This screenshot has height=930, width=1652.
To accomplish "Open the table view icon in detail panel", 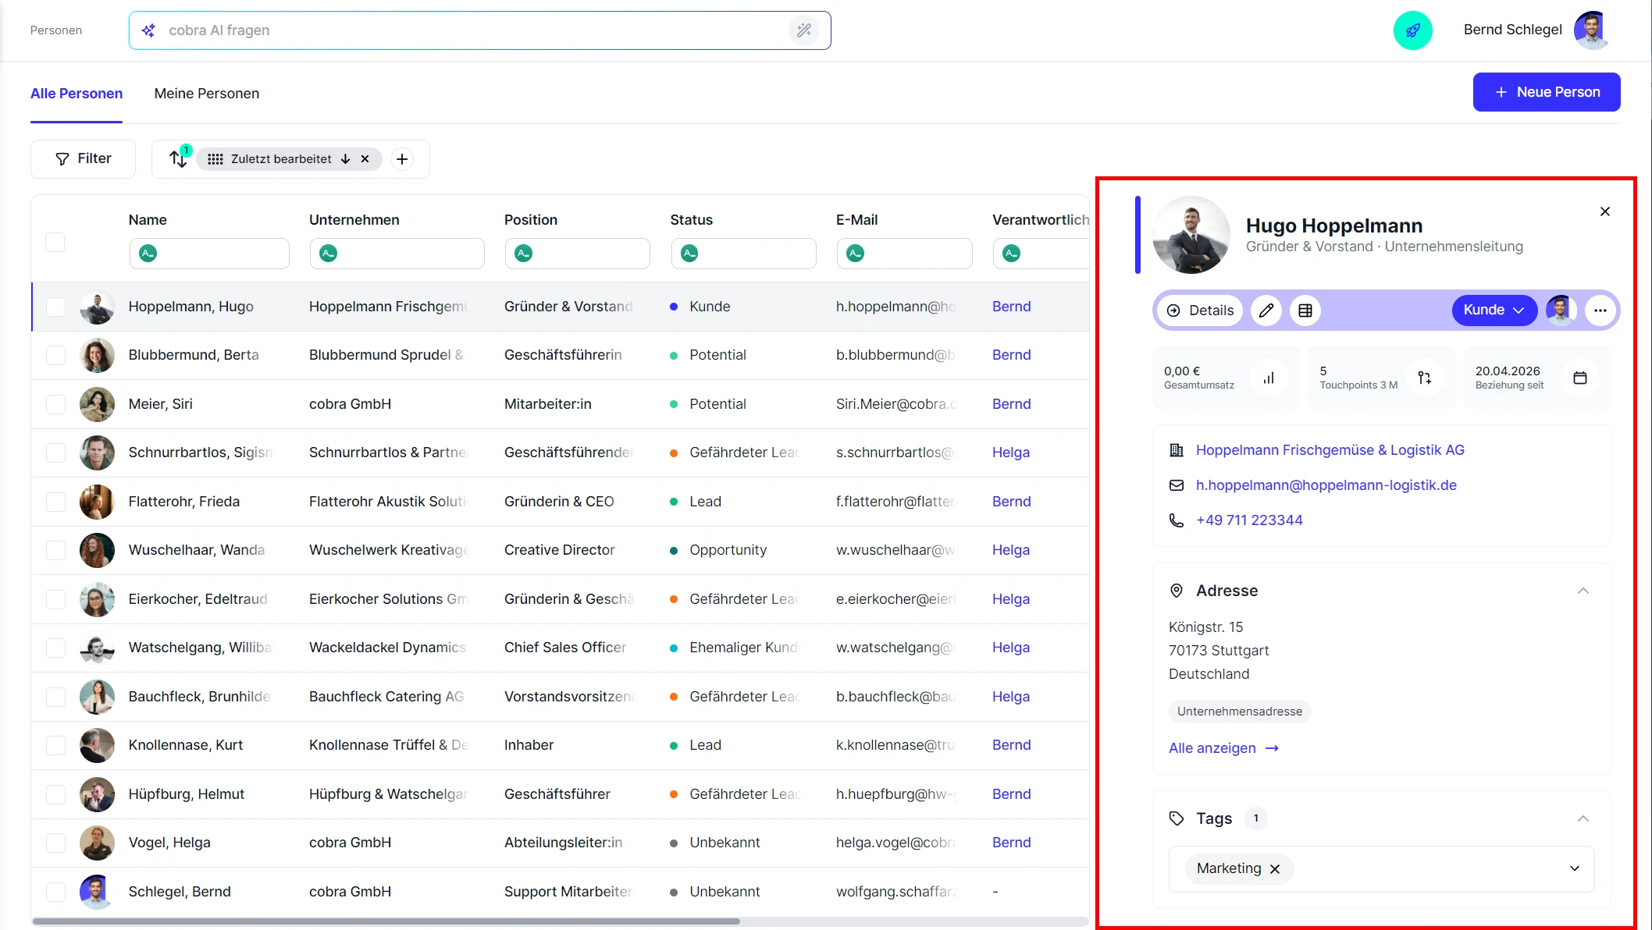I will (1305, 311).
